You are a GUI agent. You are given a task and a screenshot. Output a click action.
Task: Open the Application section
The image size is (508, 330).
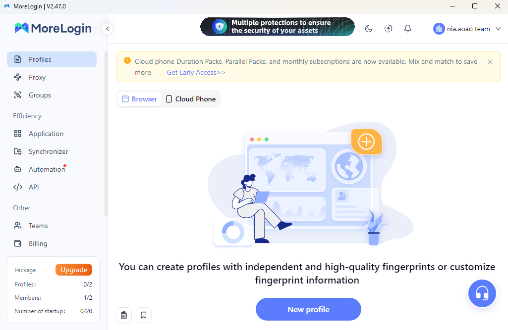(45, 134)
